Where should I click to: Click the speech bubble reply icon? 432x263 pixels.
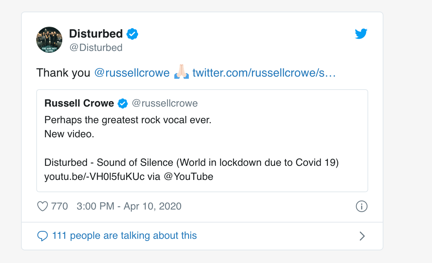(x=42, y=236)
